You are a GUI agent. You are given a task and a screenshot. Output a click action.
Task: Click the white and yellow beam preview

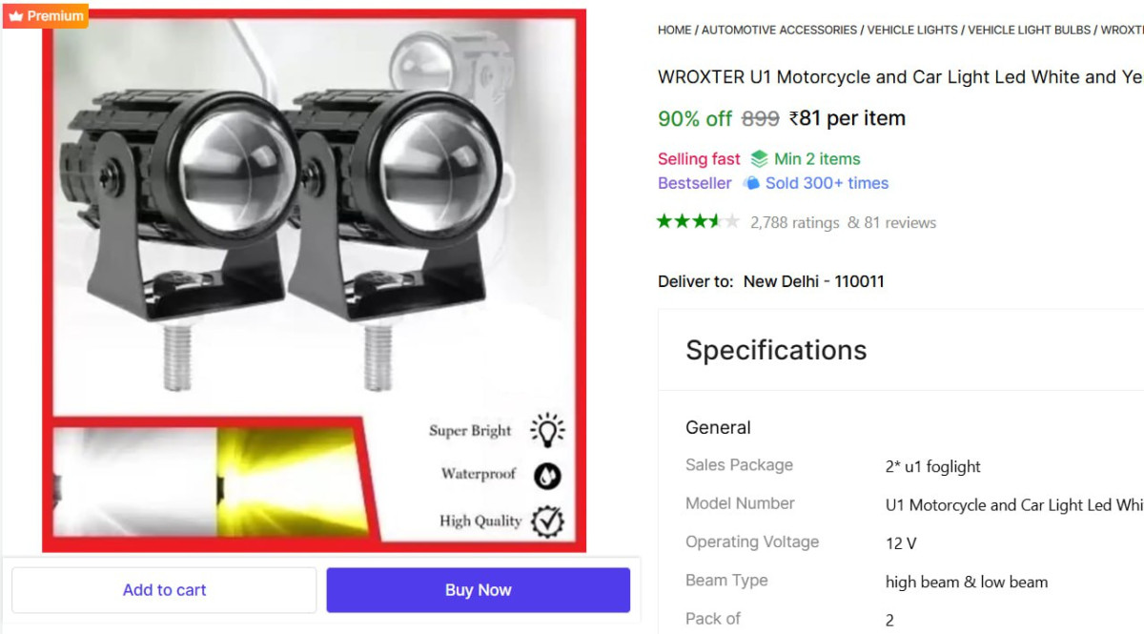tap(210, 481)
